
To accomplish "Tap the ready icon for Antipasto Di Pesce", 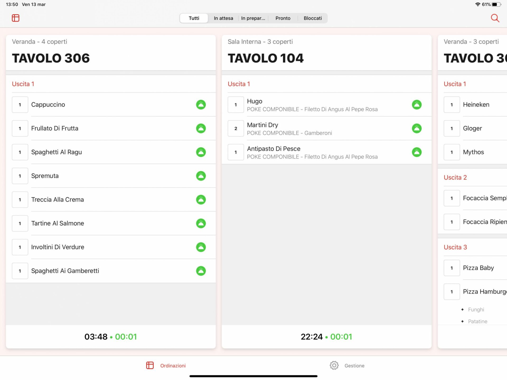I will [x=417, y=152].
